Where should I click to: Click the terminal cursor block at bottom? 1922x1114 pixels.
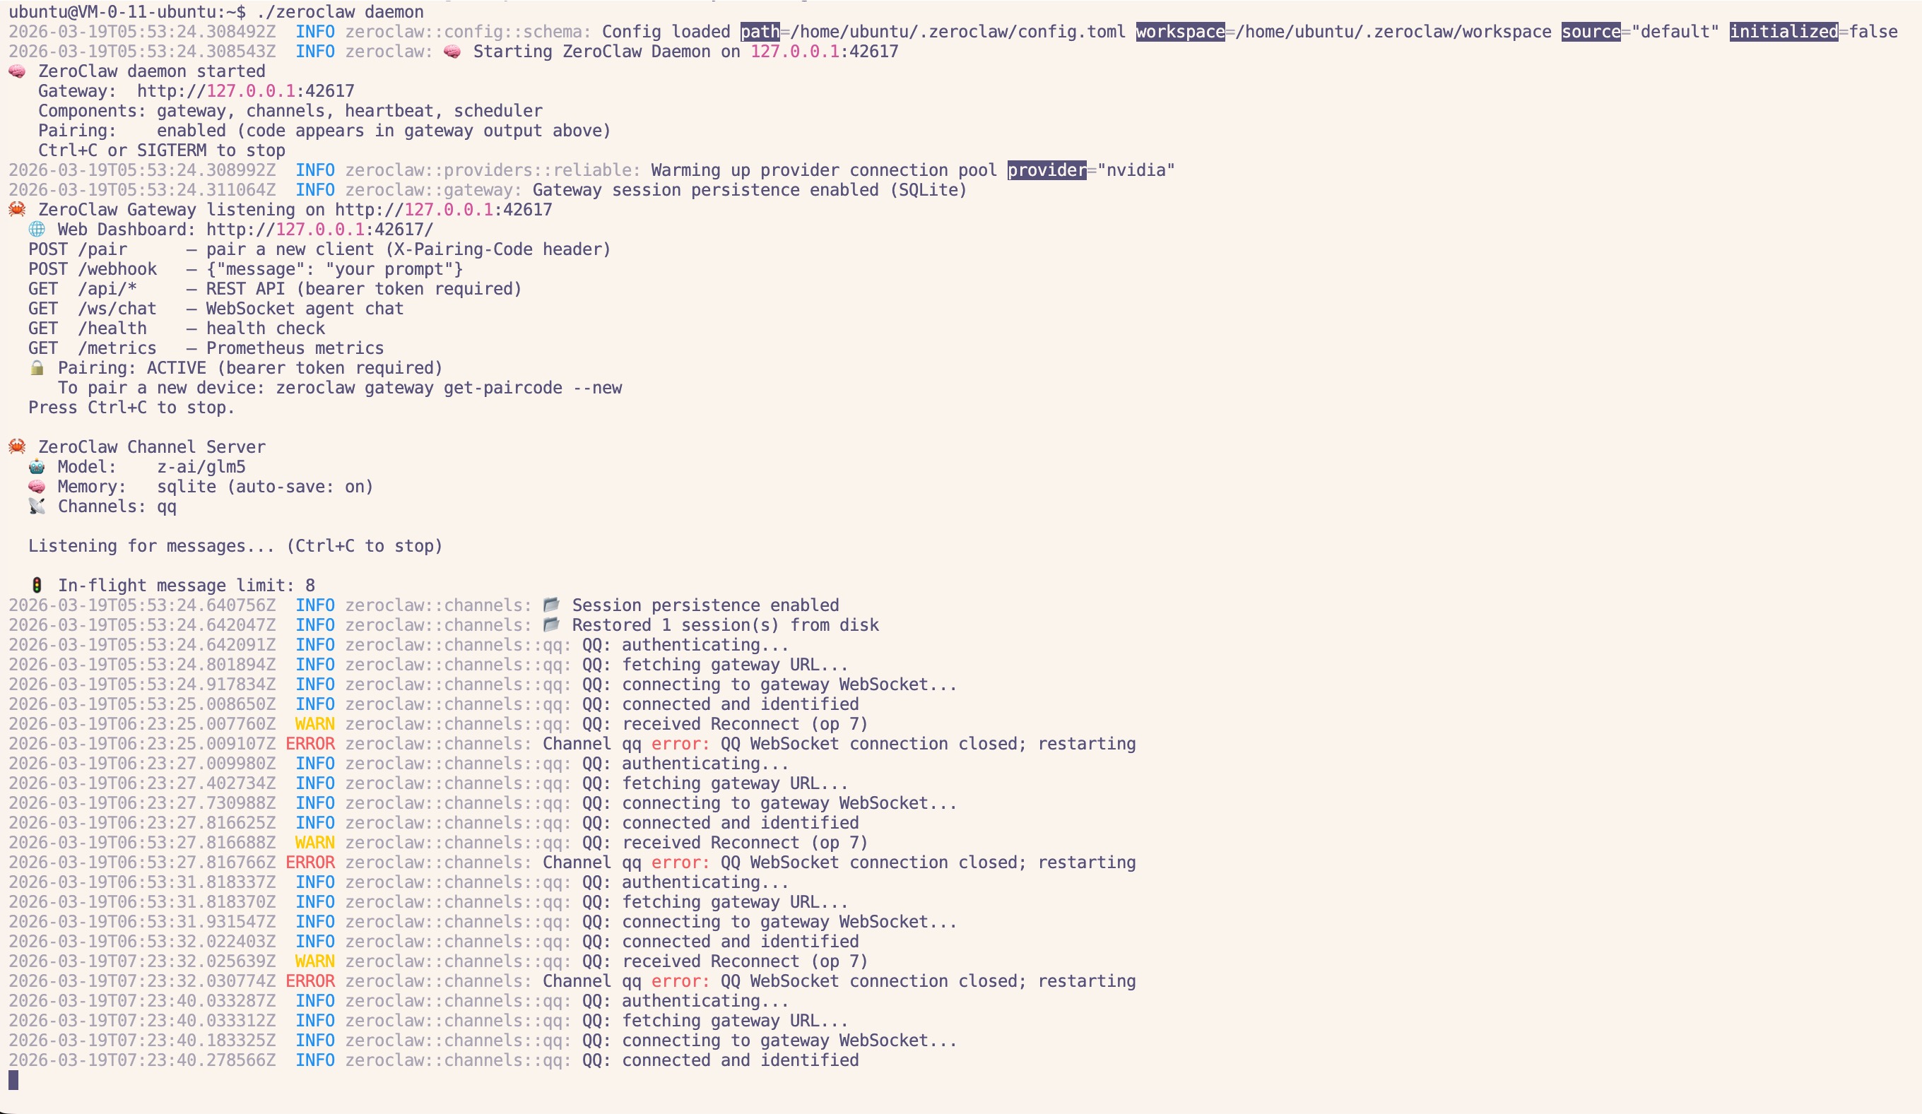13,1079
